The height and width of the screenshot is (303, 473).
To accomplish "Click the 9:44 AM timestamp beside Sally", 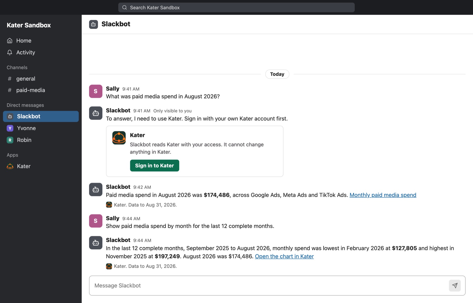I will click(131, 219).
